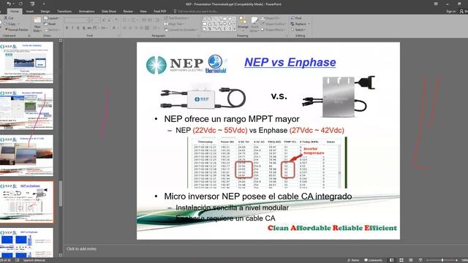
Task: Click the Replace button
Action: pos(300,24)
